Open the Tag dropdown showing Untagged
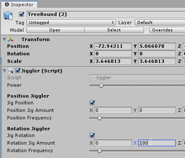This screenshot has height=158, width=185. [x=71, y=23]
